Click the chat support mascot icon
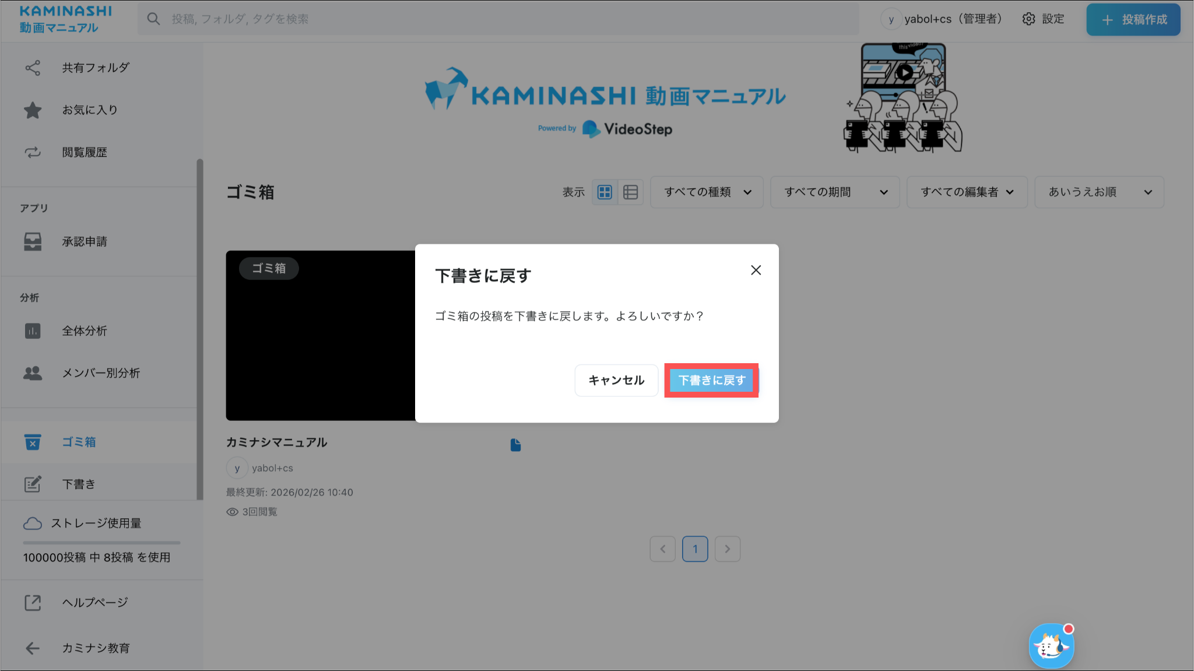Image resolution: width=1194 pixels, height=671 pixels. (x=1051, y=646)
